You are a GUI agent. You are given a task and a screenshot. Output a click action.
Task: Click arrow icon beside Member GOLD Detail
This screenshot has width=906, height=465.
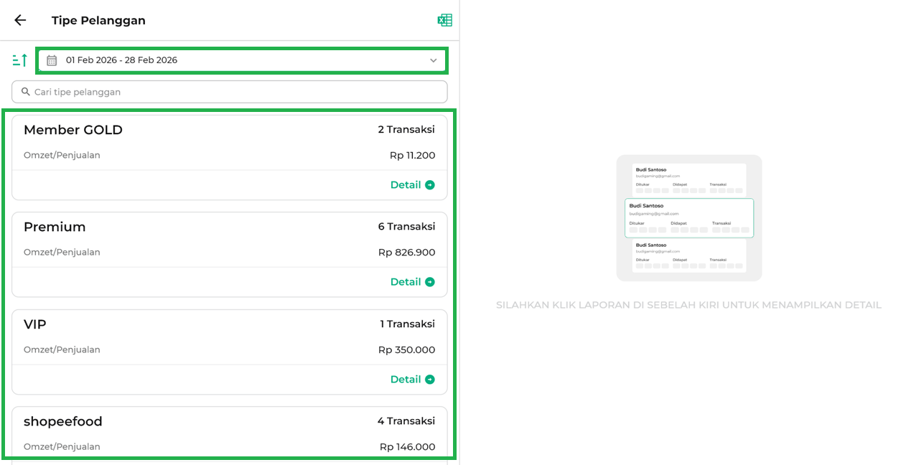tap(430, 185)
